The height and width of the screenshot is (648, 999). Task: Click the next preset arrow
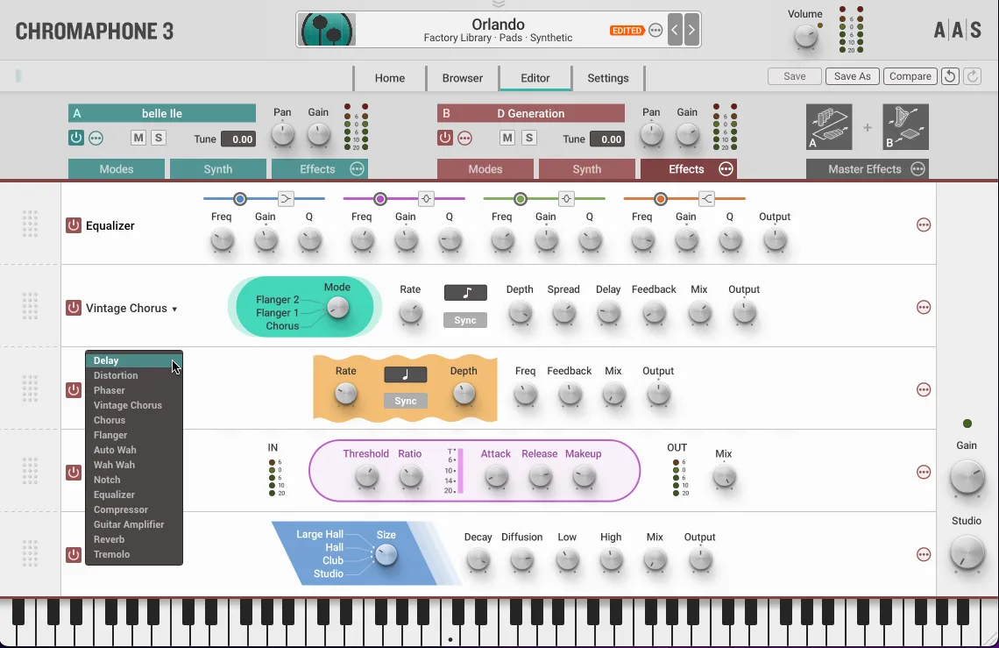[692, 29]
